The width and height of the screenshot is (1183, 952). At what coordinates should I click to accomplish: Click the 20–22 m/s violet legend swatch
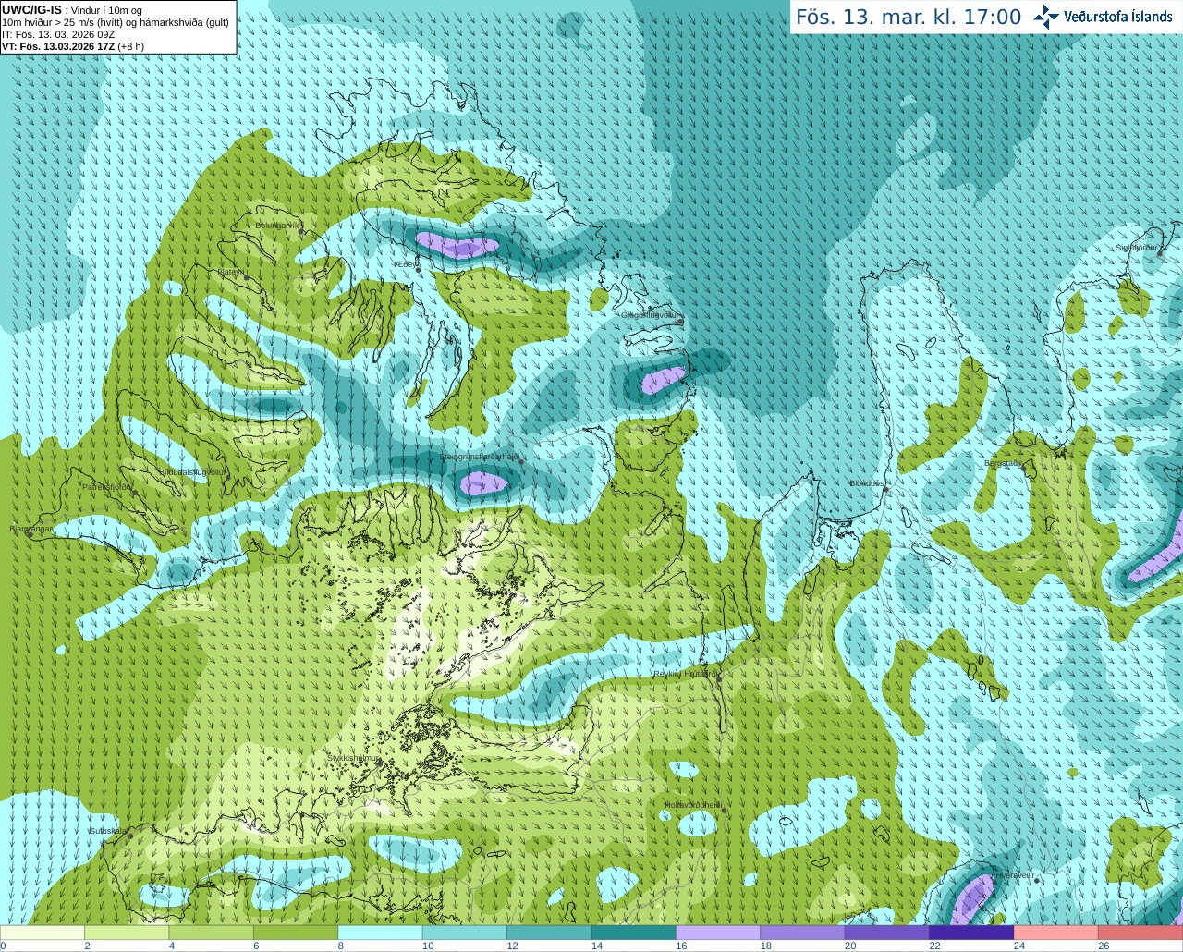click(887, 933)
